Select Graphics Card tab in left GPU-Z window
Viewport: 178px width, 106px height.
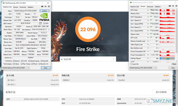pos(7,7)
